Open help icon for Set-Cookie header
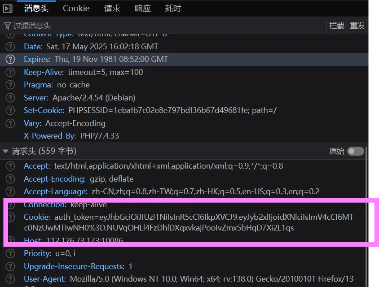Image resolution: width=379 pixels, height=287 pixels. click(x=10, y=110)
